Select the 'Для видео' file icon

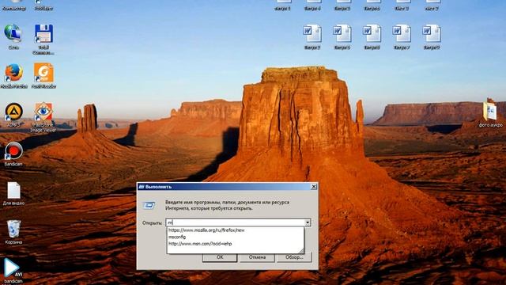click(x=13, y=191)
